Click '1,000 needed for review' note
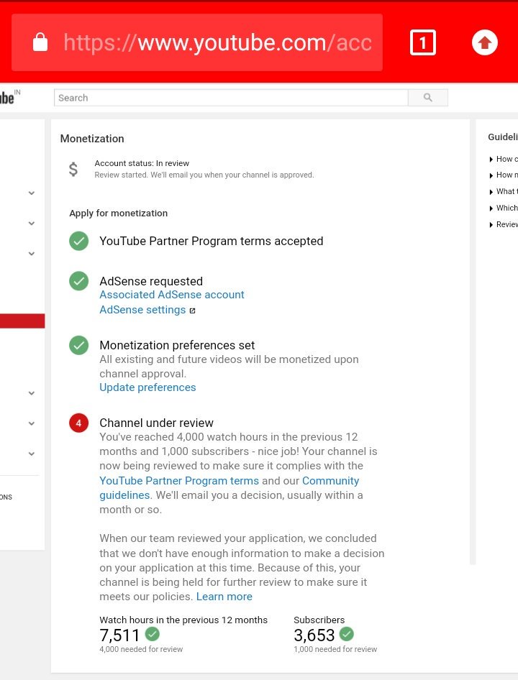Image resolution: width=518 pixels, height=680 pixels. pyautogui.click(x=335, y=649)
